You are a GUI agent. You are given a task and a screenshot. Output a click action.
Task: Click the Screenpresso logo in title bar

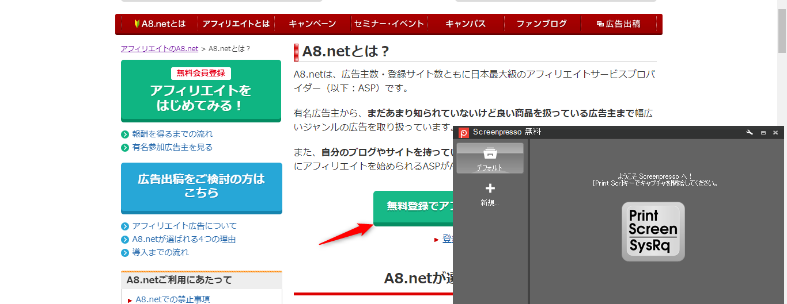click(x=464, y=133)
